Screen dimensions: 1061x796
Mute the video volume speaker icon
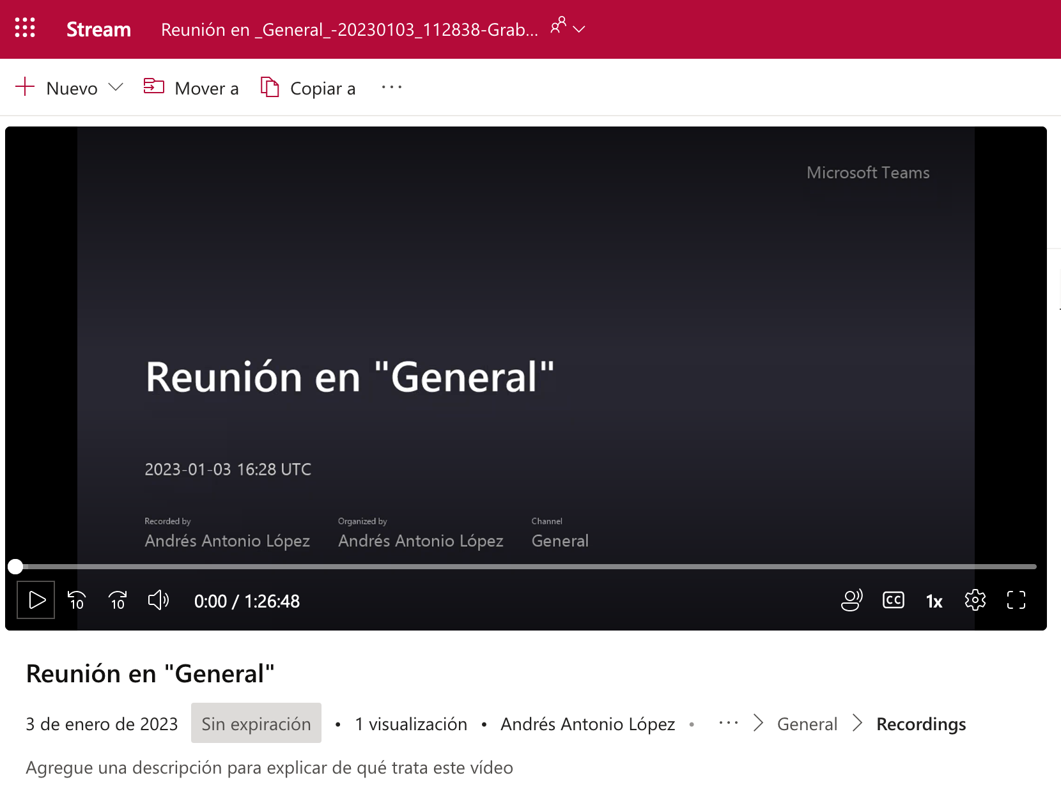[159, 601]
